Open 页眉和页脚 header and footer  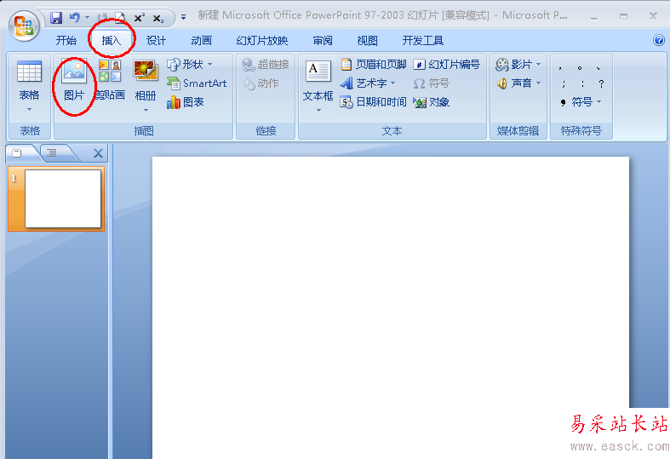[374, 65]
